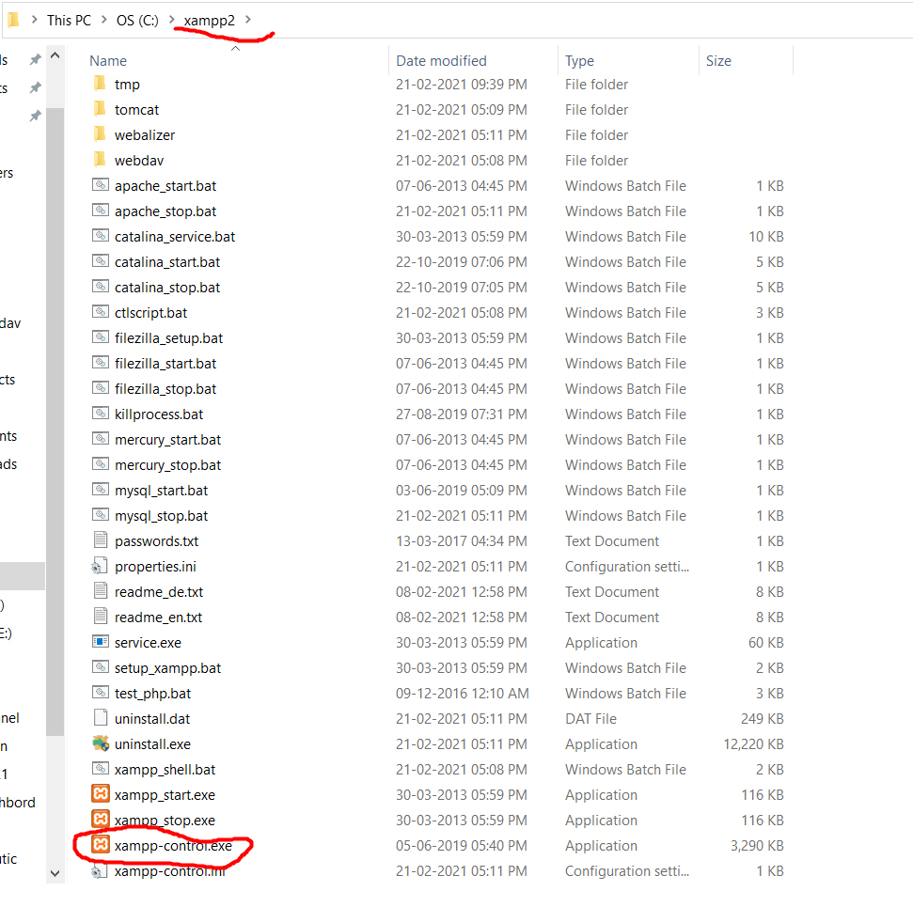Click the navigation pane scroll down arrow
This screenshot has height=907, width=913.
pos(55,872)
